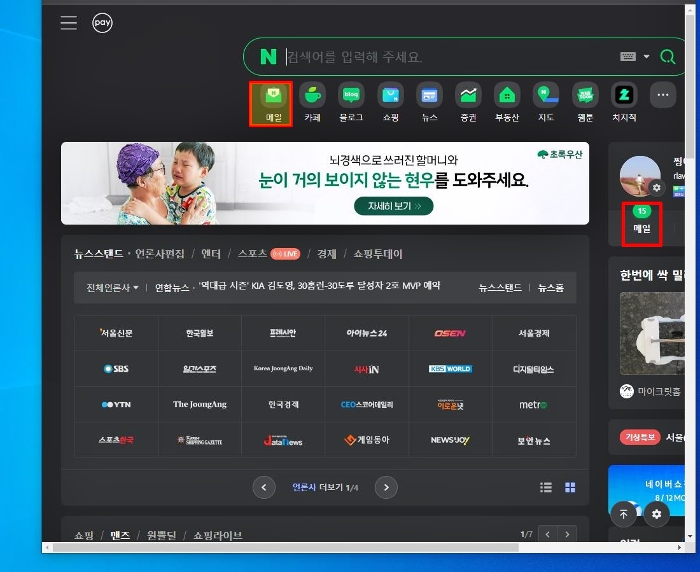This screenshot has width=700, height=572.
Task: Select the 언론사편집 tab
Action: 160,254
